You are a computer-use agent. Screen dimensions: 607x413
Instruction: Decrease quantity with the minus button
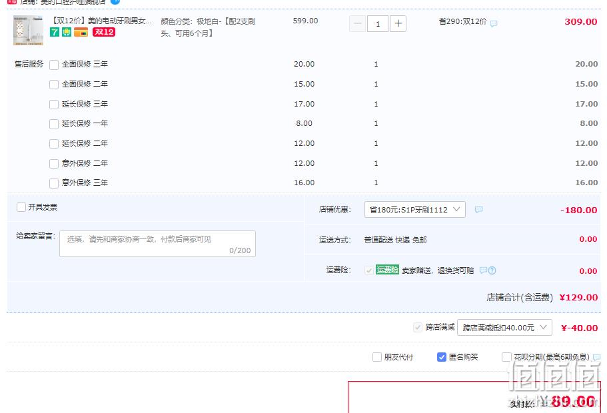coord(357,23)
